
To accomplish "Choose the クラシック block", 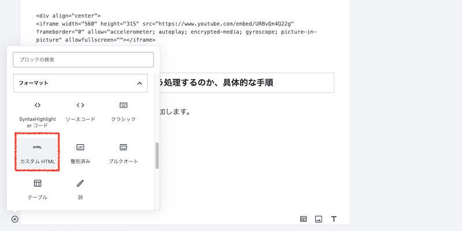I will [x=123, y=112].
